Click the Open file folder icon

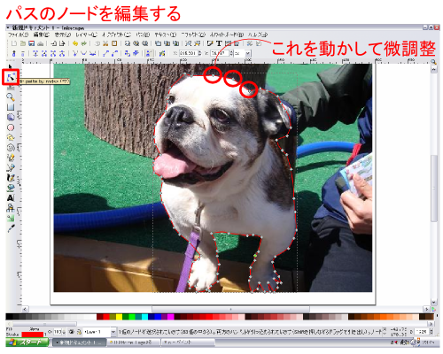tap(23, 43)
